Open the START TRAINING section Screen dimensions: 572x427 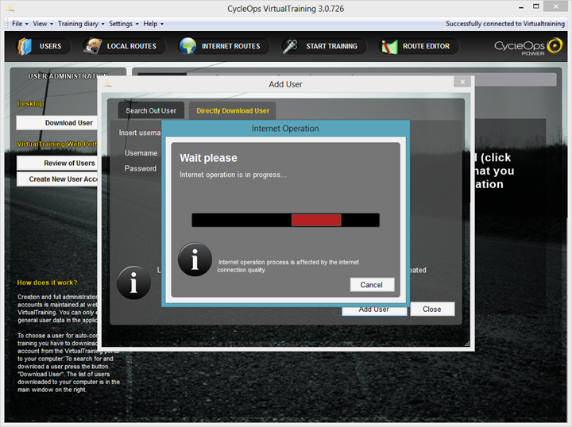[324, 46]
